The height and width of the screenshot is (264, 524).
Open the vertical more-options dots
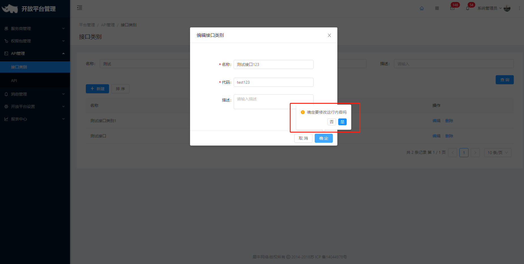(x=519, y=8)
